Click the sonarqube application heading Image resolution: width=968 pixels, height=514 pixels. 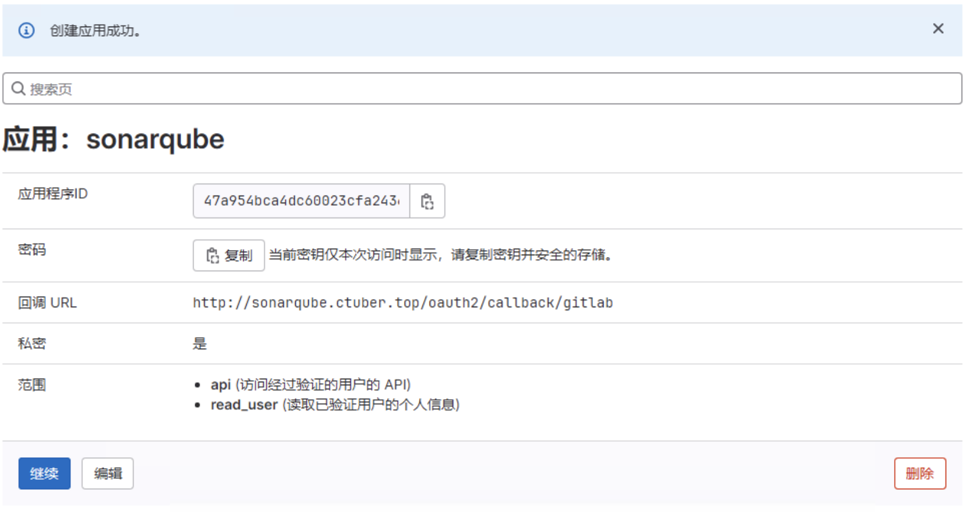114,139
